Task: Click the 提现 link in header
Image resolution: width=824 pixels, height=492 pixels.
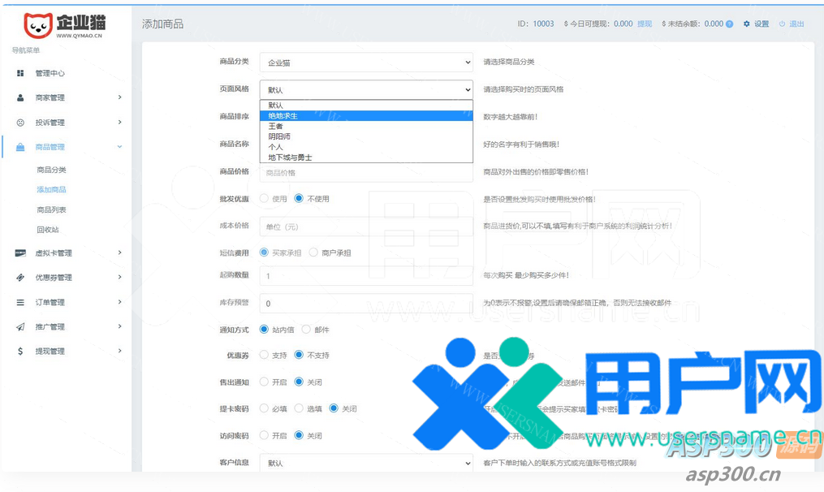Action: pos(645,24)
